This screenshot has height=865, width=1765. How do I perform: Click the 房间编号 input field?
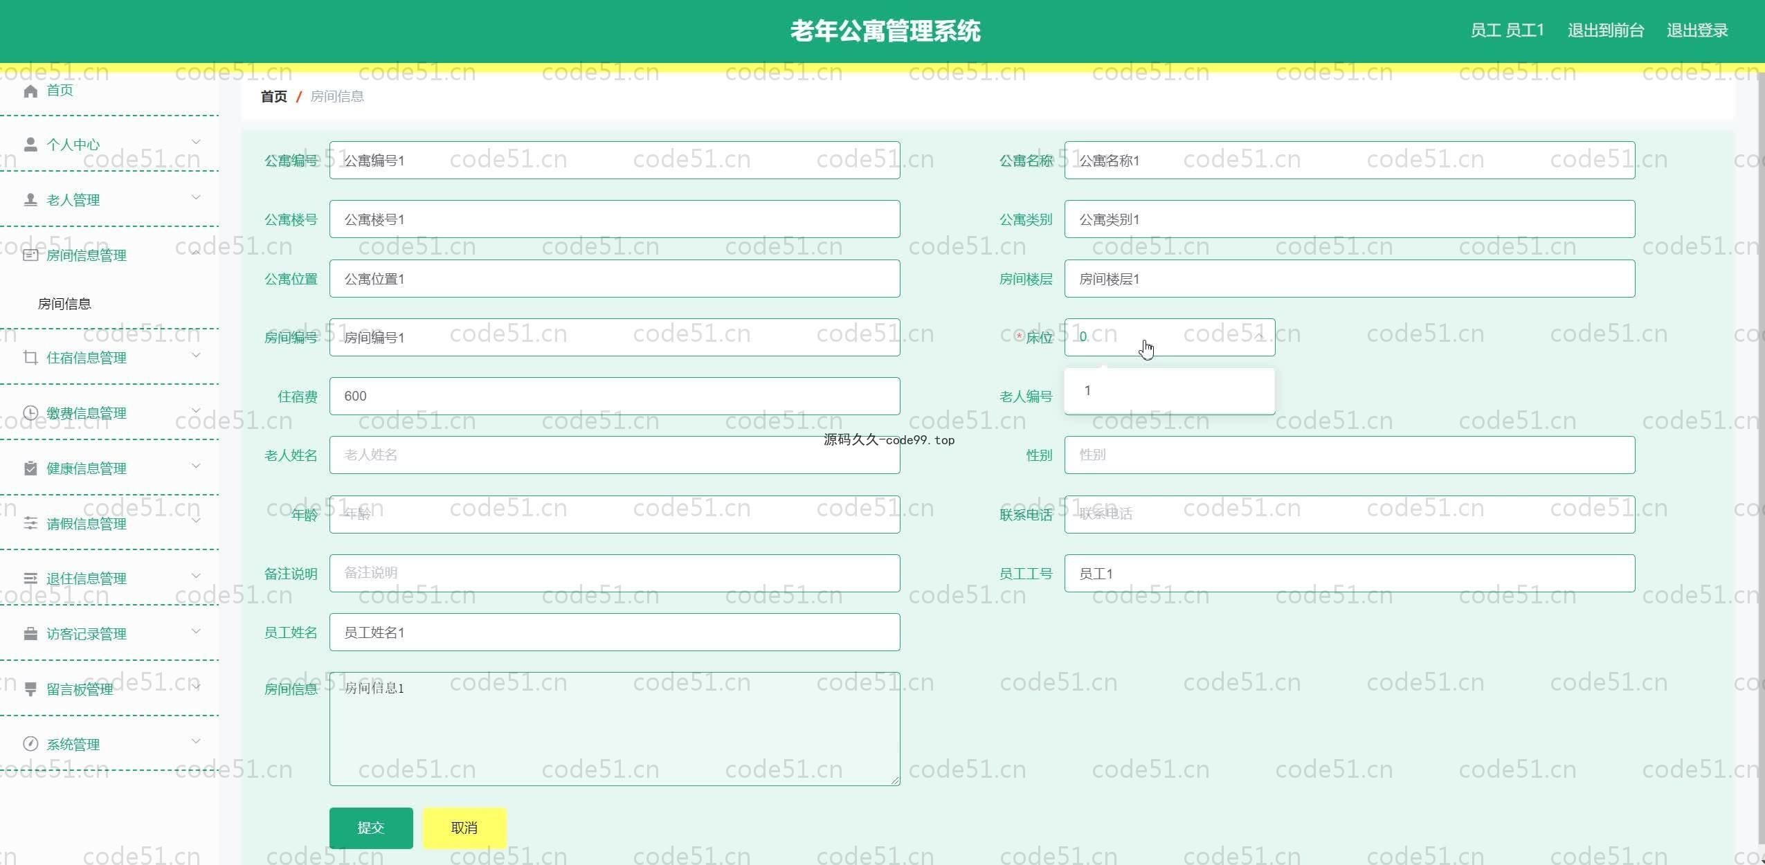pyautogui.click(x=615, y=338)
